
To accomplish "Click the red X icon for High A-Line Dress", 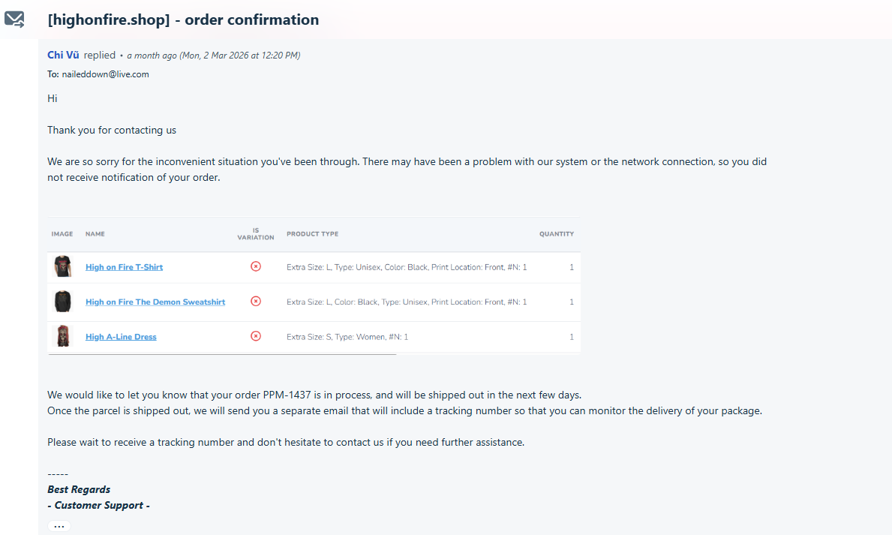I will (256, 336).
